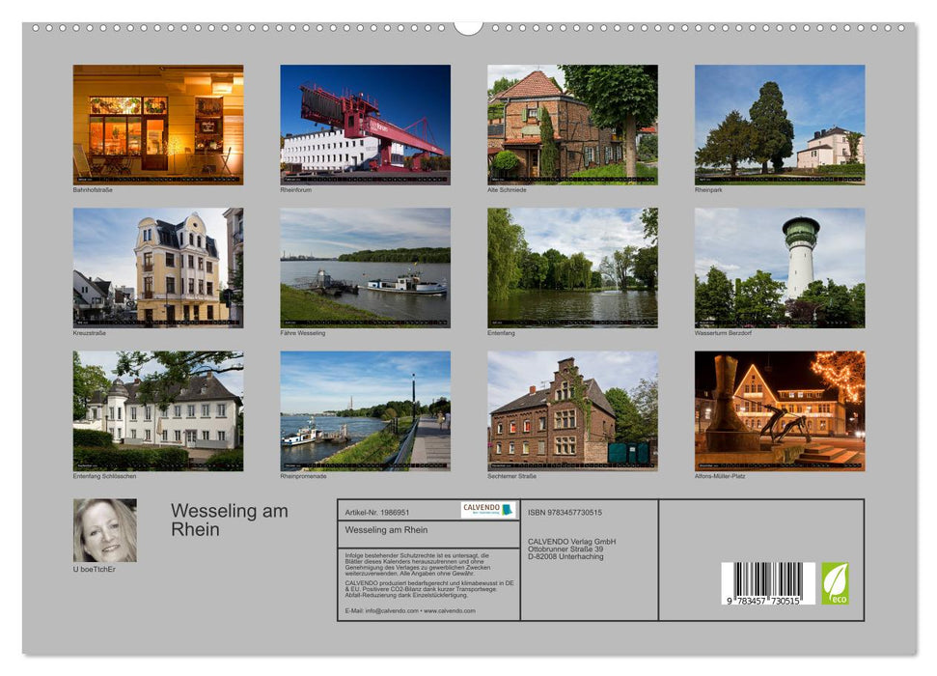The height and width of the screenshot is (676, 937).
Task: Open the Sechtemer Straße caption
Action: point(511,474)
